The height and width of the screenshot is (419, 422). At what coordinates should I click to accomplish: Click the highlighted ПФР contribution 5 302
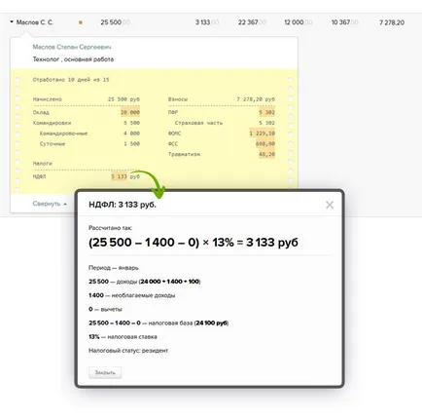(x=266, y=112)
